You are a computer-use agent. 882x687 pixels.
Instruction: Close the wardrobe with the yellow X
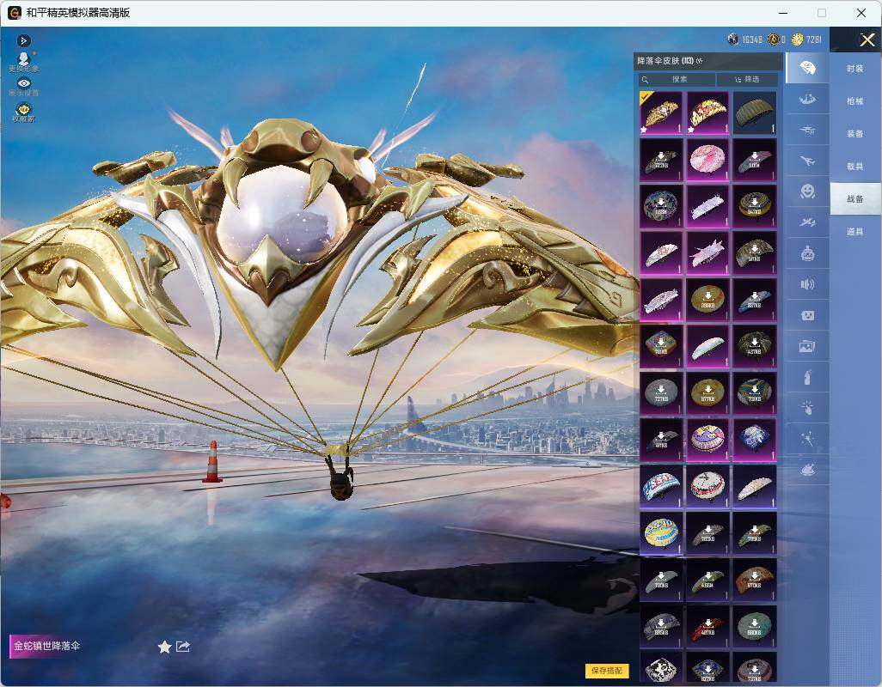pos(867,40)
